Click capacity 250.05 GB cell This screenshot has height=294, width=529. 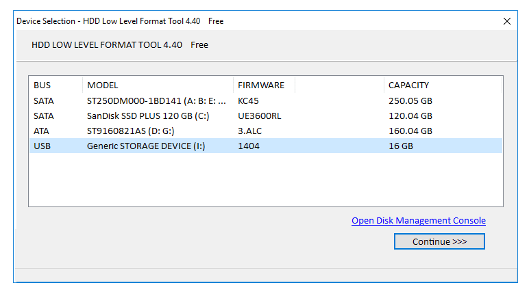pyautogui.click(x=410, y=101)
